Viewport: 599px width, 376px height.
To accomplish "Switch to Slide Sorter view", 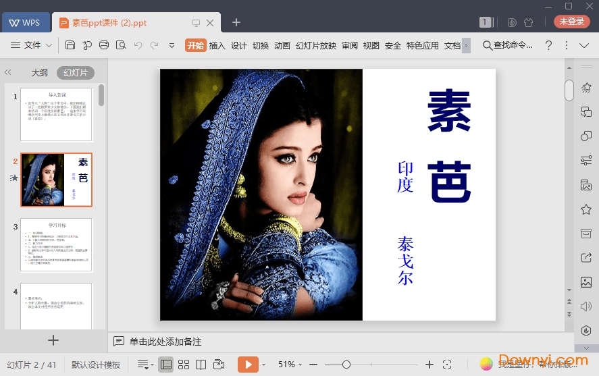I will (184, 365).
